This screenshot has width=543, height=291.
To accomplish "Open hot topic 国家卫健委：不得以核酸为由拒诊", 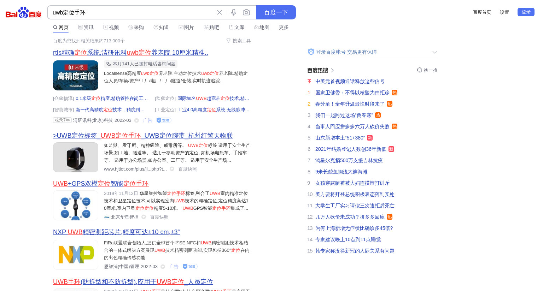I will (352, 93).
